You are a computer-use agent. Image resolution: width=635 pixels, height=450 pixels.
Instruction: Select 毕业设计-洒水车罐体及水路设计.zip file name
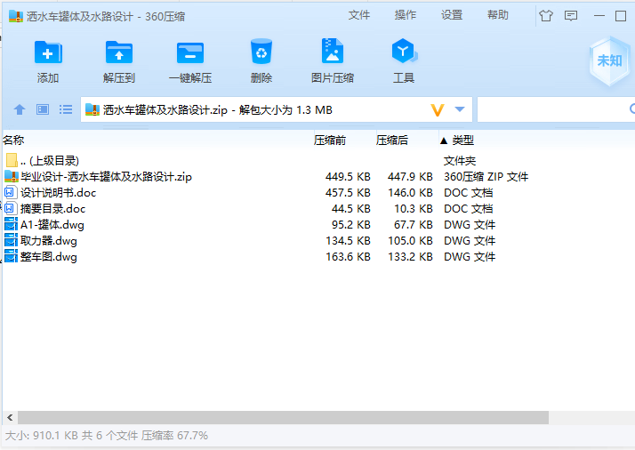107,177
